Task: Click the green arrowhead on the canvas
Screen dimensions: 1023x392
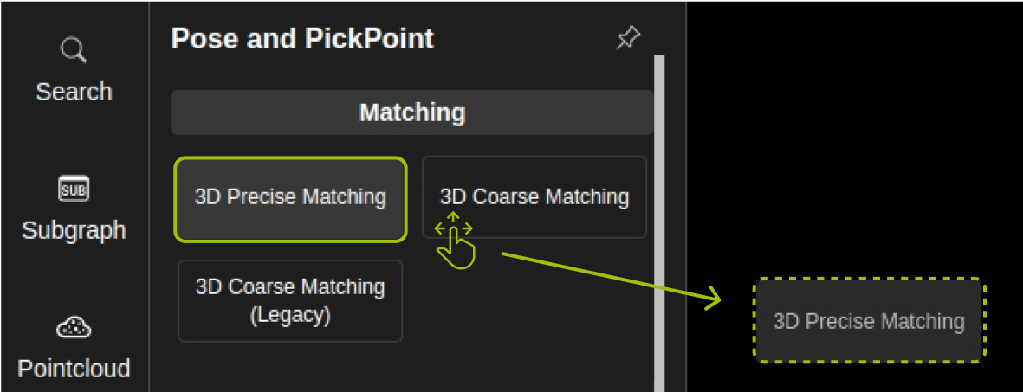Action: 711,299
